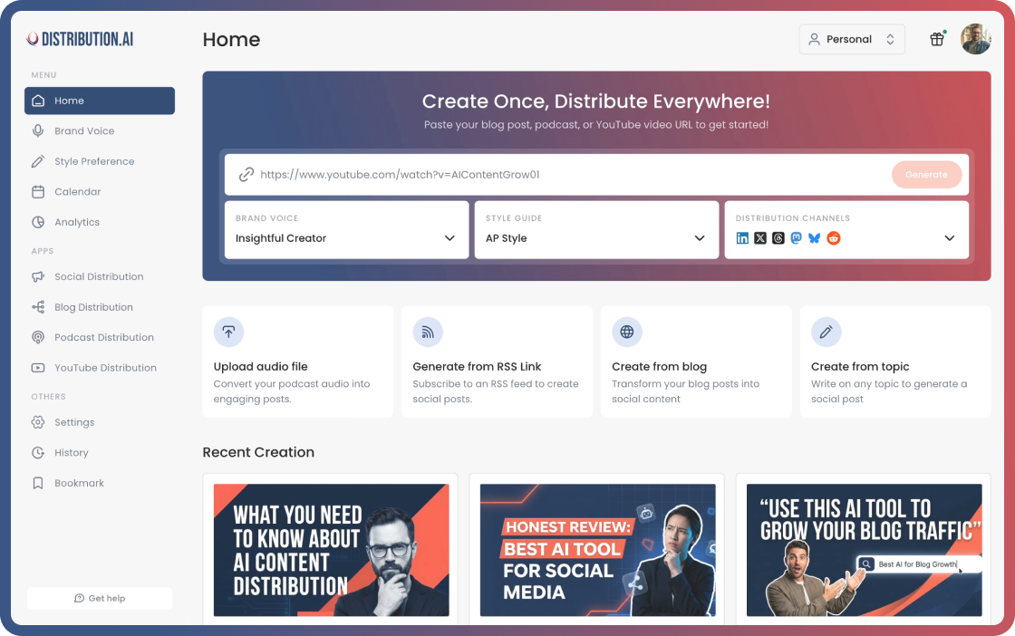
Task: Open Blog Distribution app
Action: click(100, 307)
